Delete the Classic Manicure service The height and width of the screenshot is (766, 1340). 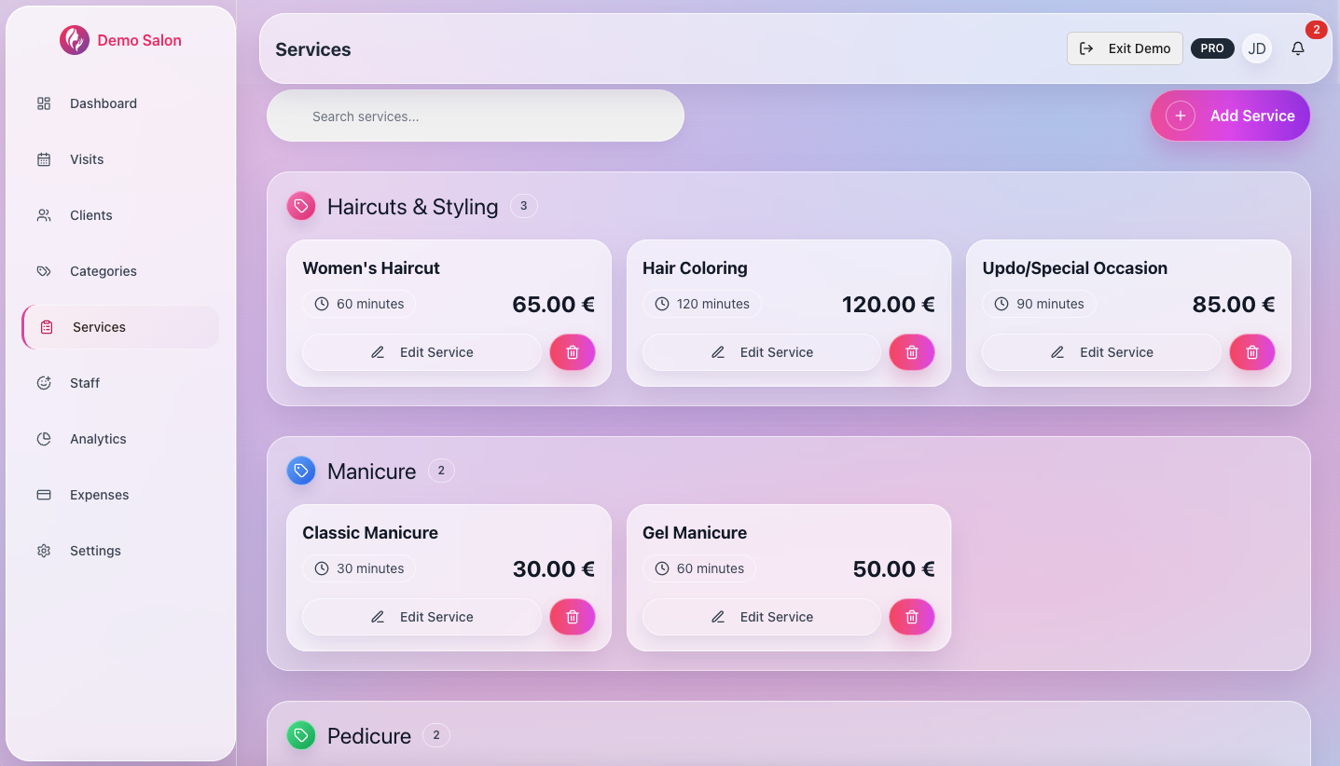[573, 617]
